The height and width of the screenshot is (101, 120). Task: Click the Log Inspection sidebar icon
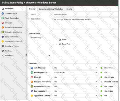[3, 37]
